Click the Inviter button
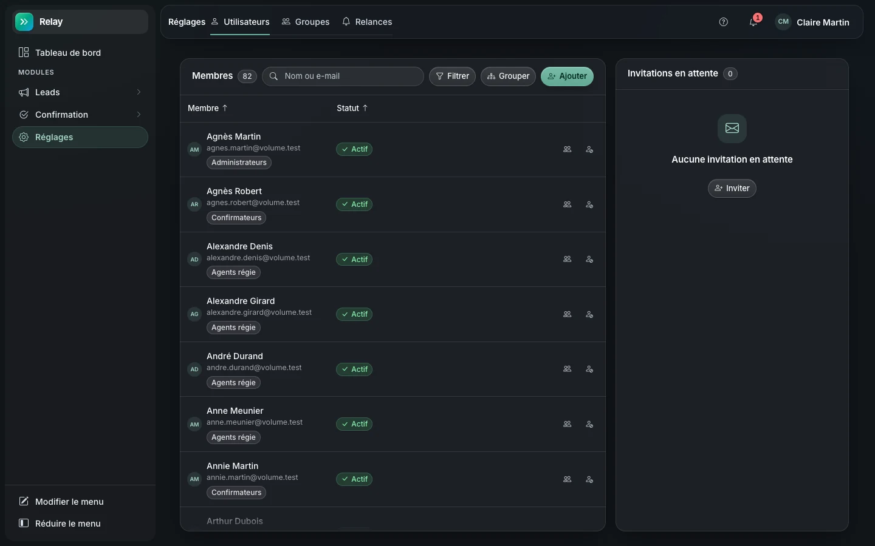The image size is (875, 546). tap(732, 188)
